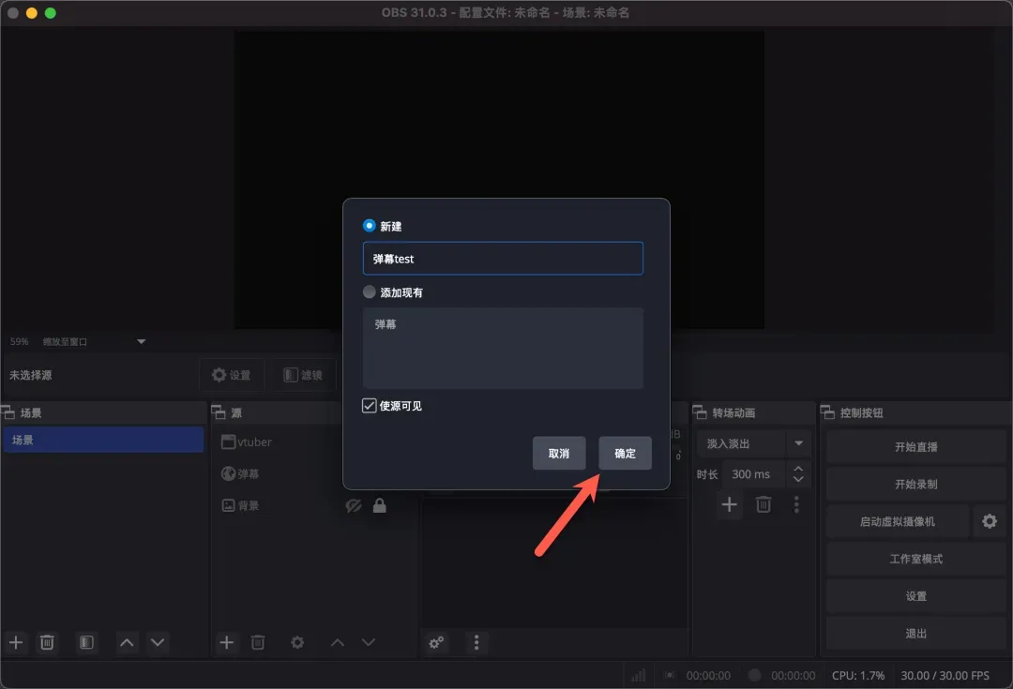The height and width of the screenshot is (689, 1013).
Task: Select the 场景 scene row
Action: (103, 440)
